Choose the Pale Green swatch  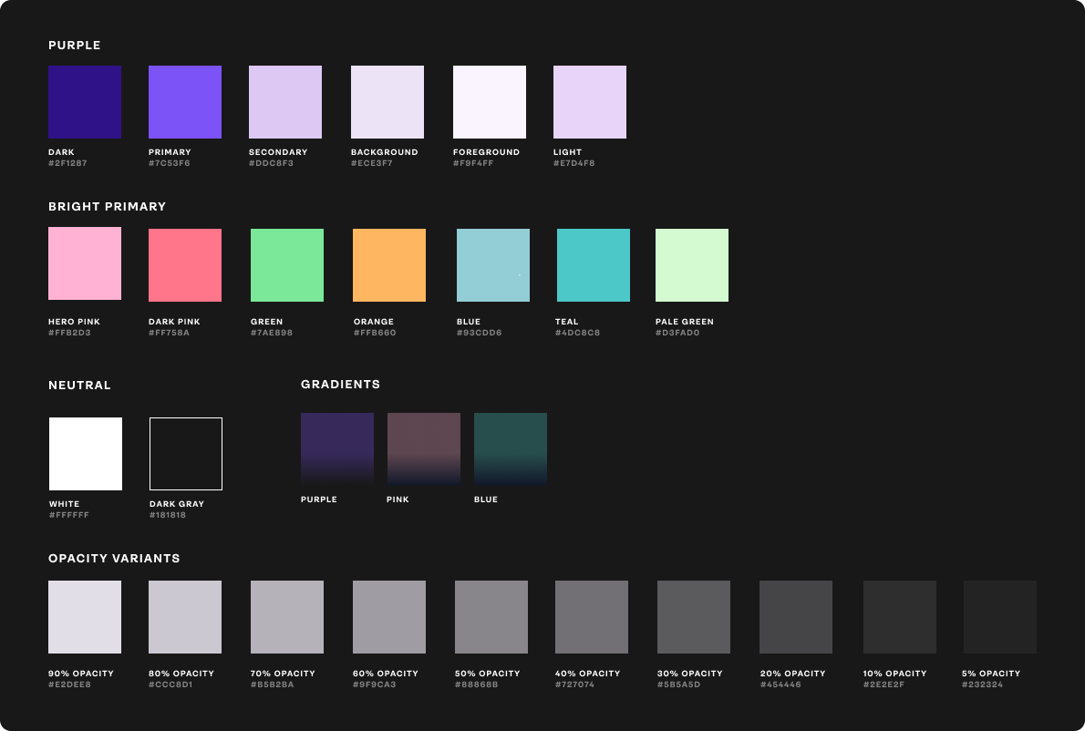click(x=692, y=265)
